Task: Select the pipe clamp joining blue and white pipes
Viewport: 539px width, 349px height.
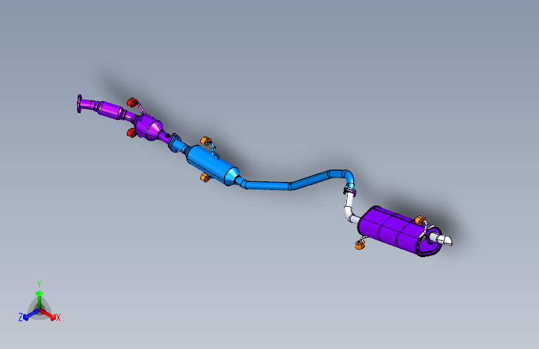Action: (349, 189)
